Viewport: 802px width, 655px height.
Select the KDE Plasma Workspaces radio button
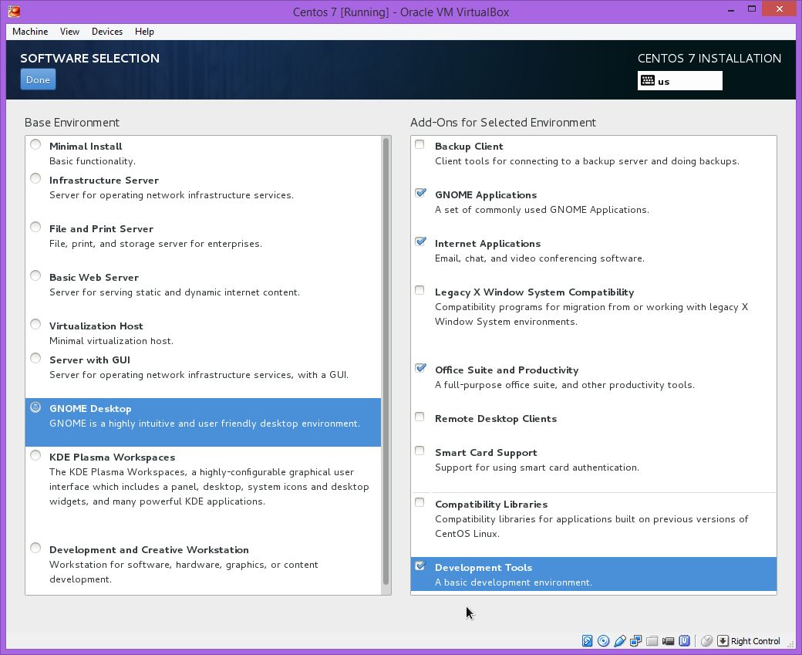tap(35, 455)
